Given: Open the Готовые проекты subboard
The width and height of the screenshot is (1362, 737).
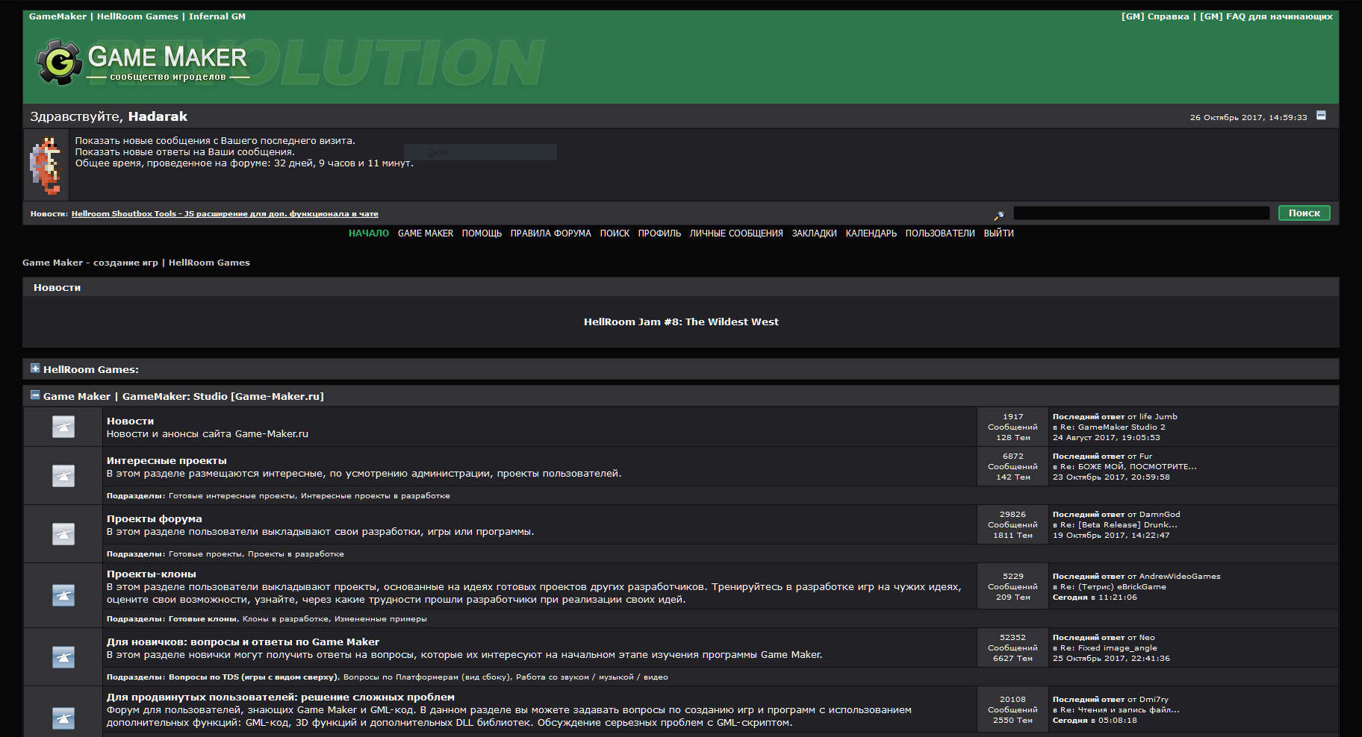Looking at the screenshot, I should coord(205,554).
